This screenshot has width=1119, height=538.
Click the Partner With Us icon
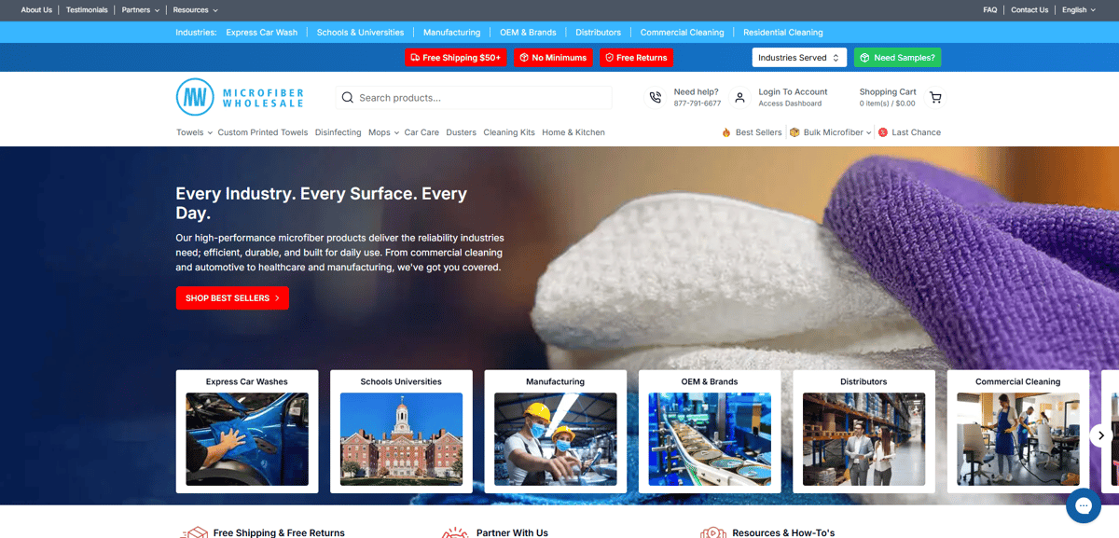(454, 532)
